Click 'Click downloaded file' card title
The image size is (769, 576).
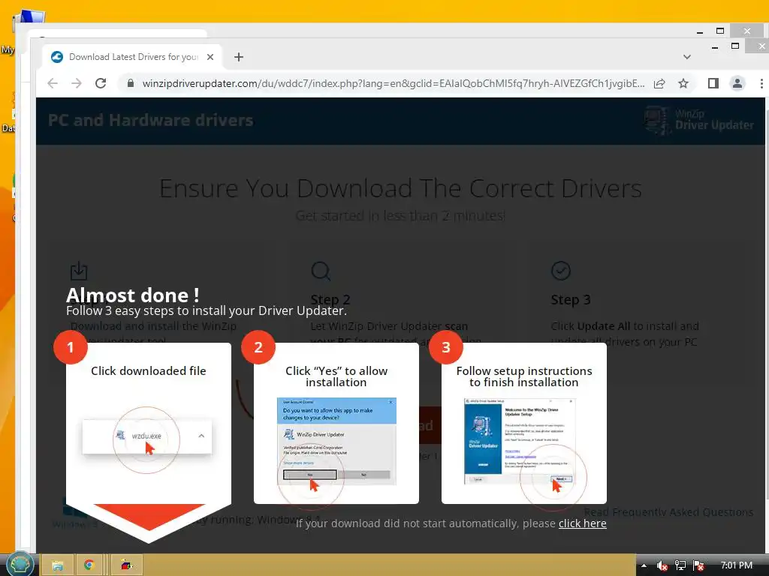[x=148, y=370]
